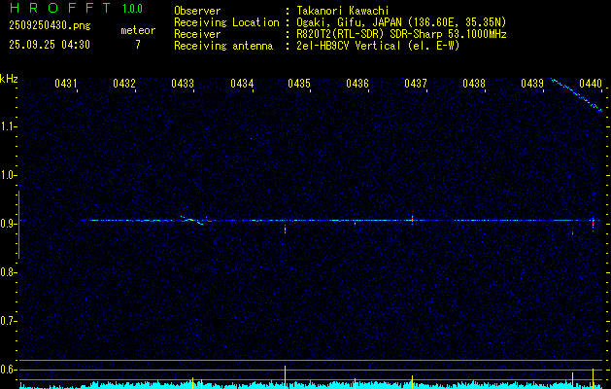Click location Ogaki, Gifu, JAPAN coordinates
This screenshot has width=611, height=389.
[x=401, y=22]
